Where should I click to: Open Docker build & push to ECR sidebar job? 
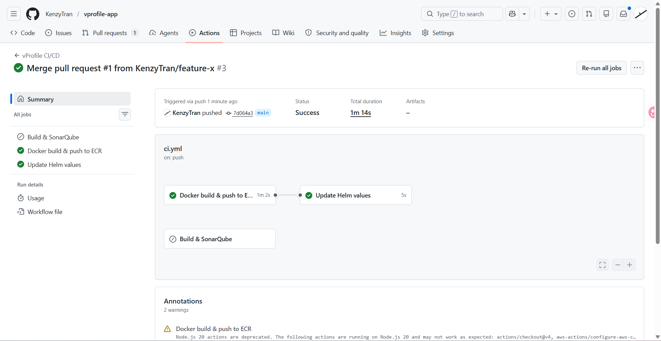72,151
